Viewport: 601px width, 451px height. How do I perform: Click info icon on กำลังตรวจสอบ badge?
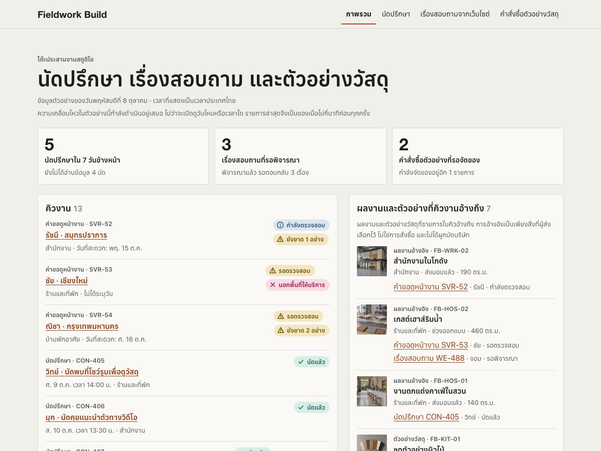click(x=280, y=225)
